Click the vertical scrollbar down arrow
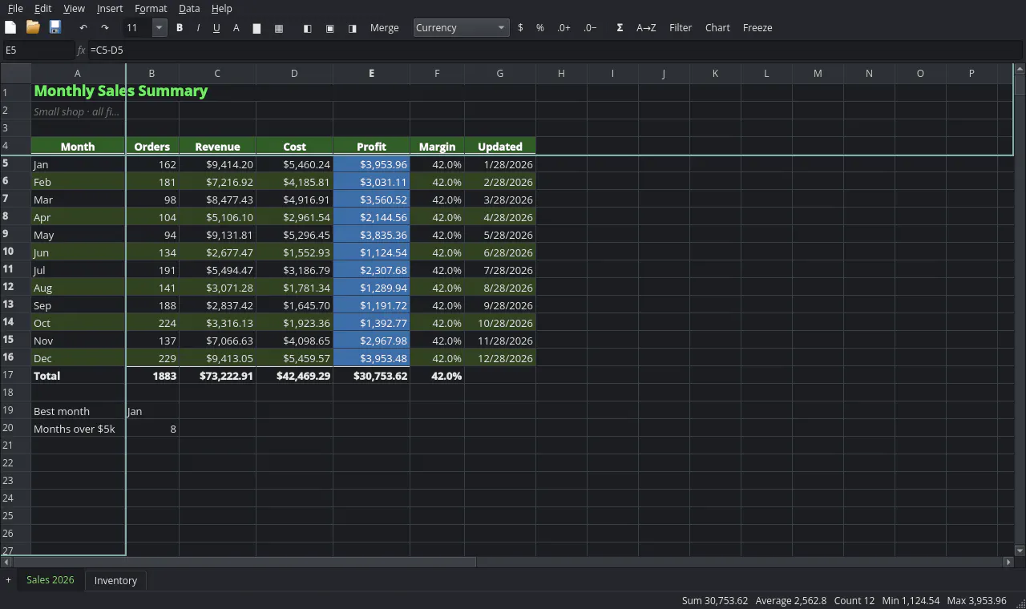 [1020, 551]
